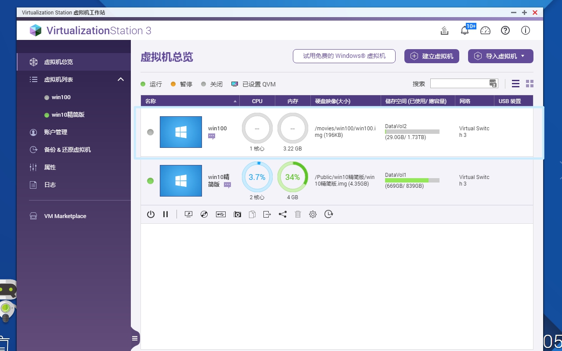Click /movies/win100/win100.img path text

346,132
